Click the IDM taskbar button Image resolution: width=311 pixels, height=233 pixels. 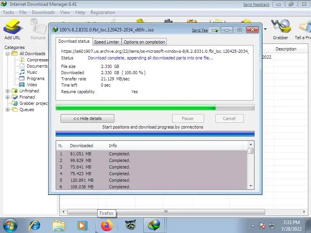click(x=154, y=226)
